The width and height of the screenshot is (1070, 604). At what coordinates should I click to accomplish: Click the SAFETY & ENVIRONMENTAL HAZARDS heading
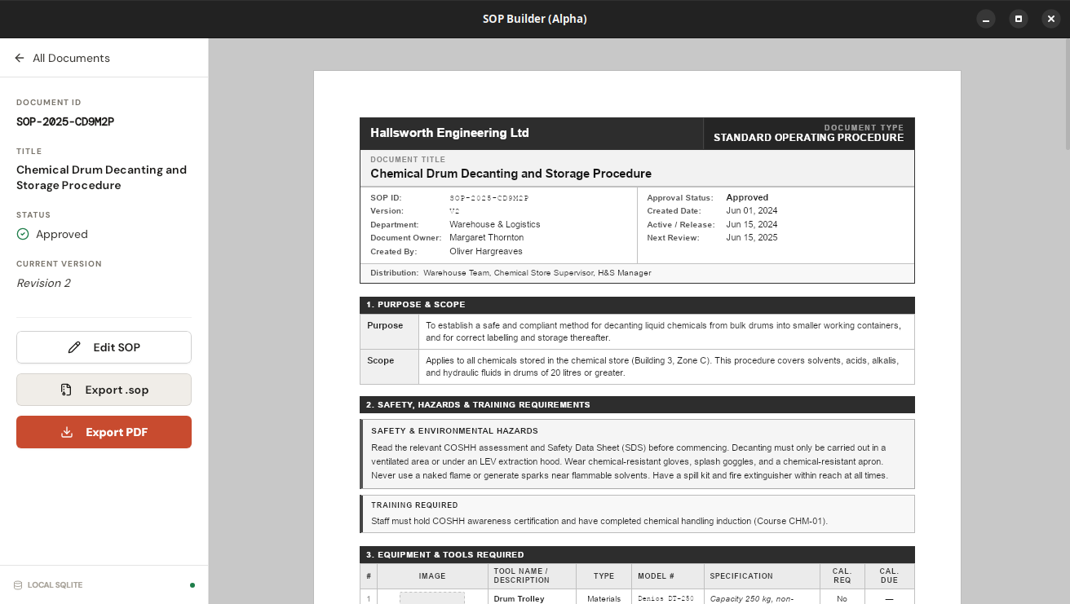454,431
